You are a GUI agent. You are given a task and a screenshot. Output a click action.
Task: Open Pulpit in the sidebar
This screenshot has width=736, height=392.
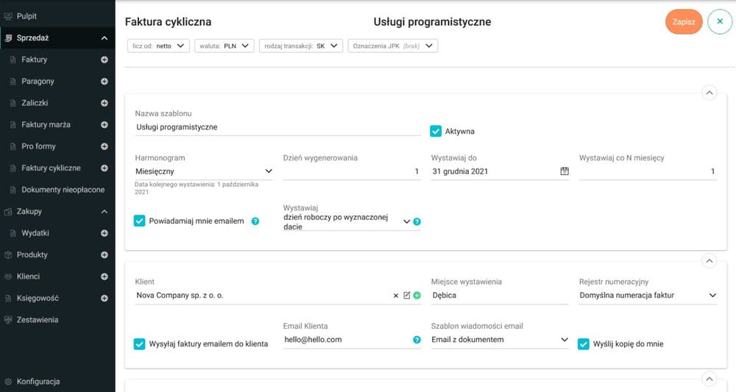click(x=26, y=15)
